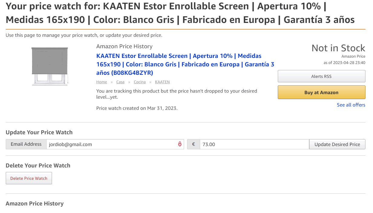The image size is (373, 213).
Task: Focus the email address input field
Action: [115, 144]
